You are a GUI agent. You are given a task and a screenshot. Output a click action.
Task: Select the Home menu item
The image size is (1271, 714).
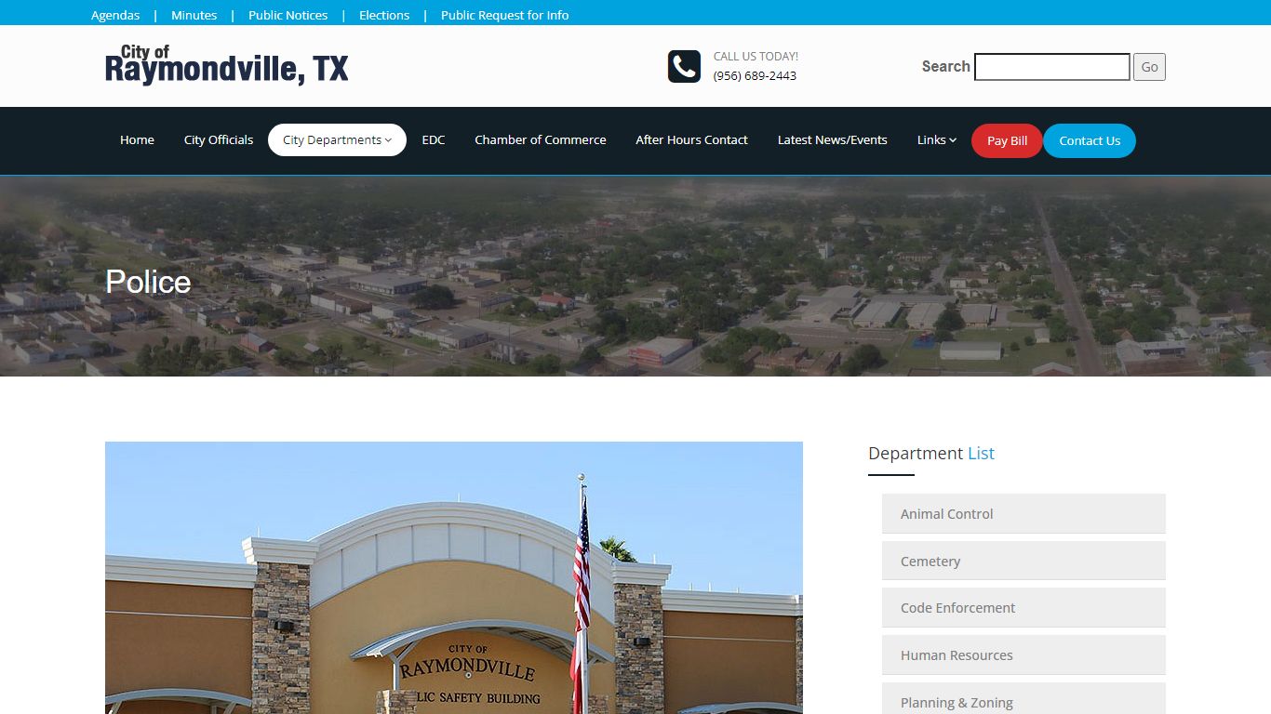click(137, 139)
